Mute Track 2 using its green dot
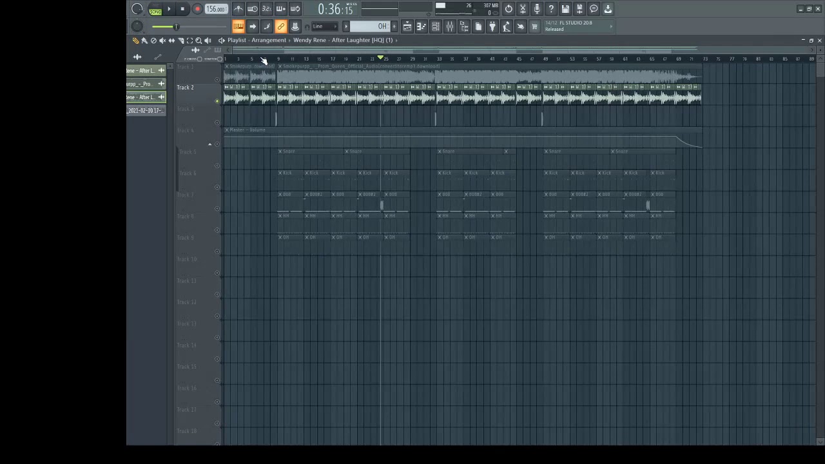 point(217,101)
